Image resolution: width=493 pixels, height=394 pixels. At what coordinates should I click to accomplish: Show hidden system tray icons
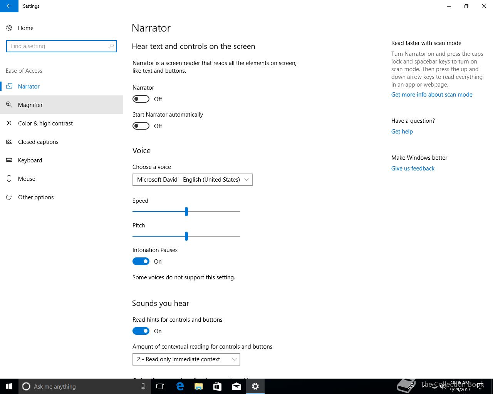(x=425, y=386)
